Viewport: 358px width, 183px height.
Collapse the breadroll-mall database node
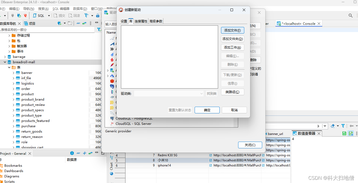(5, 62)
